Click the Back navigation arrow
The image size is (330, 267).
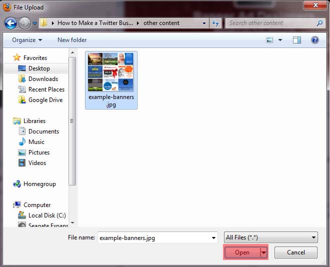pyautogui.click(x=10, y=23)
